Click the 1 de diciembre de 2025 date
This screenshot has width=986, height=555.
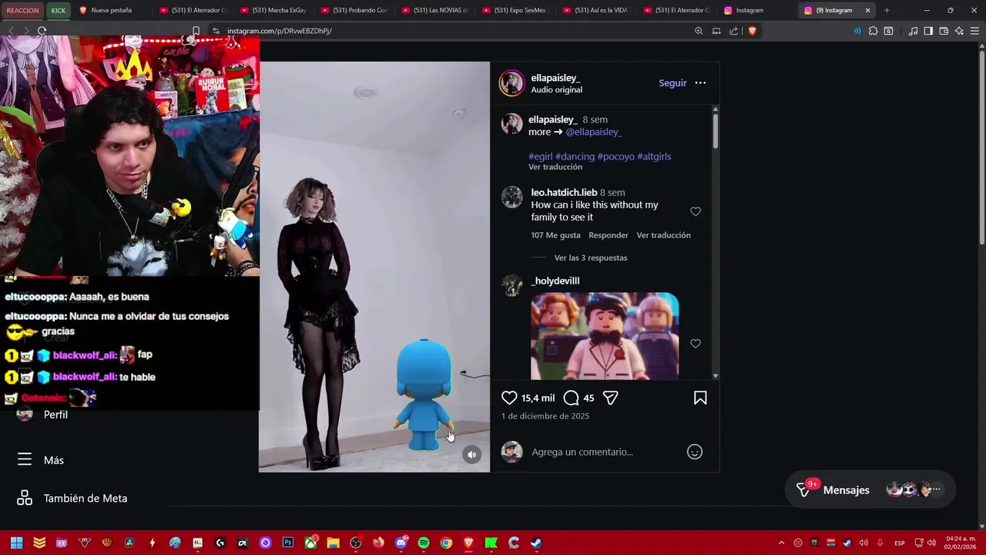coord(545,416)
